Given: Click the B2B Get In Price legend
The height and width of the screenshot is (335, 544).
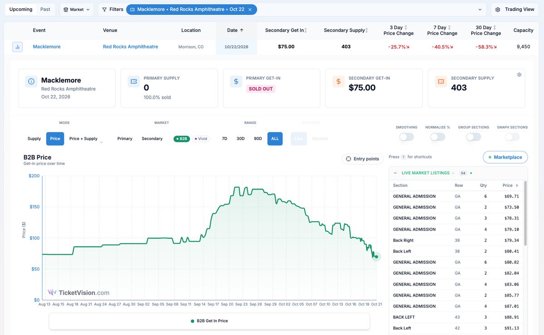Looking at the screenshot, I should [x=209, y=321].
